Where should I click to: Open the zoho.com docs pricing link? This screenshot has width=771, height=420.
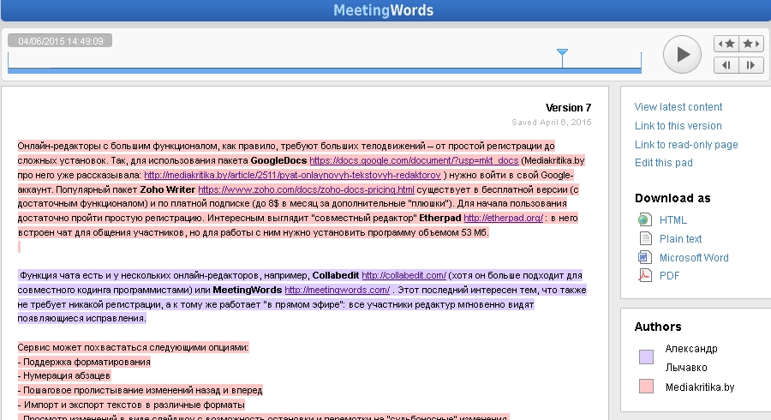point(306,189)
